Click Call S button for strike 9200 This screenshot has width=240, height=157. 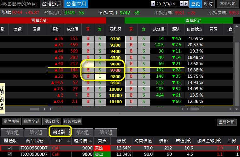click(100, 39)
